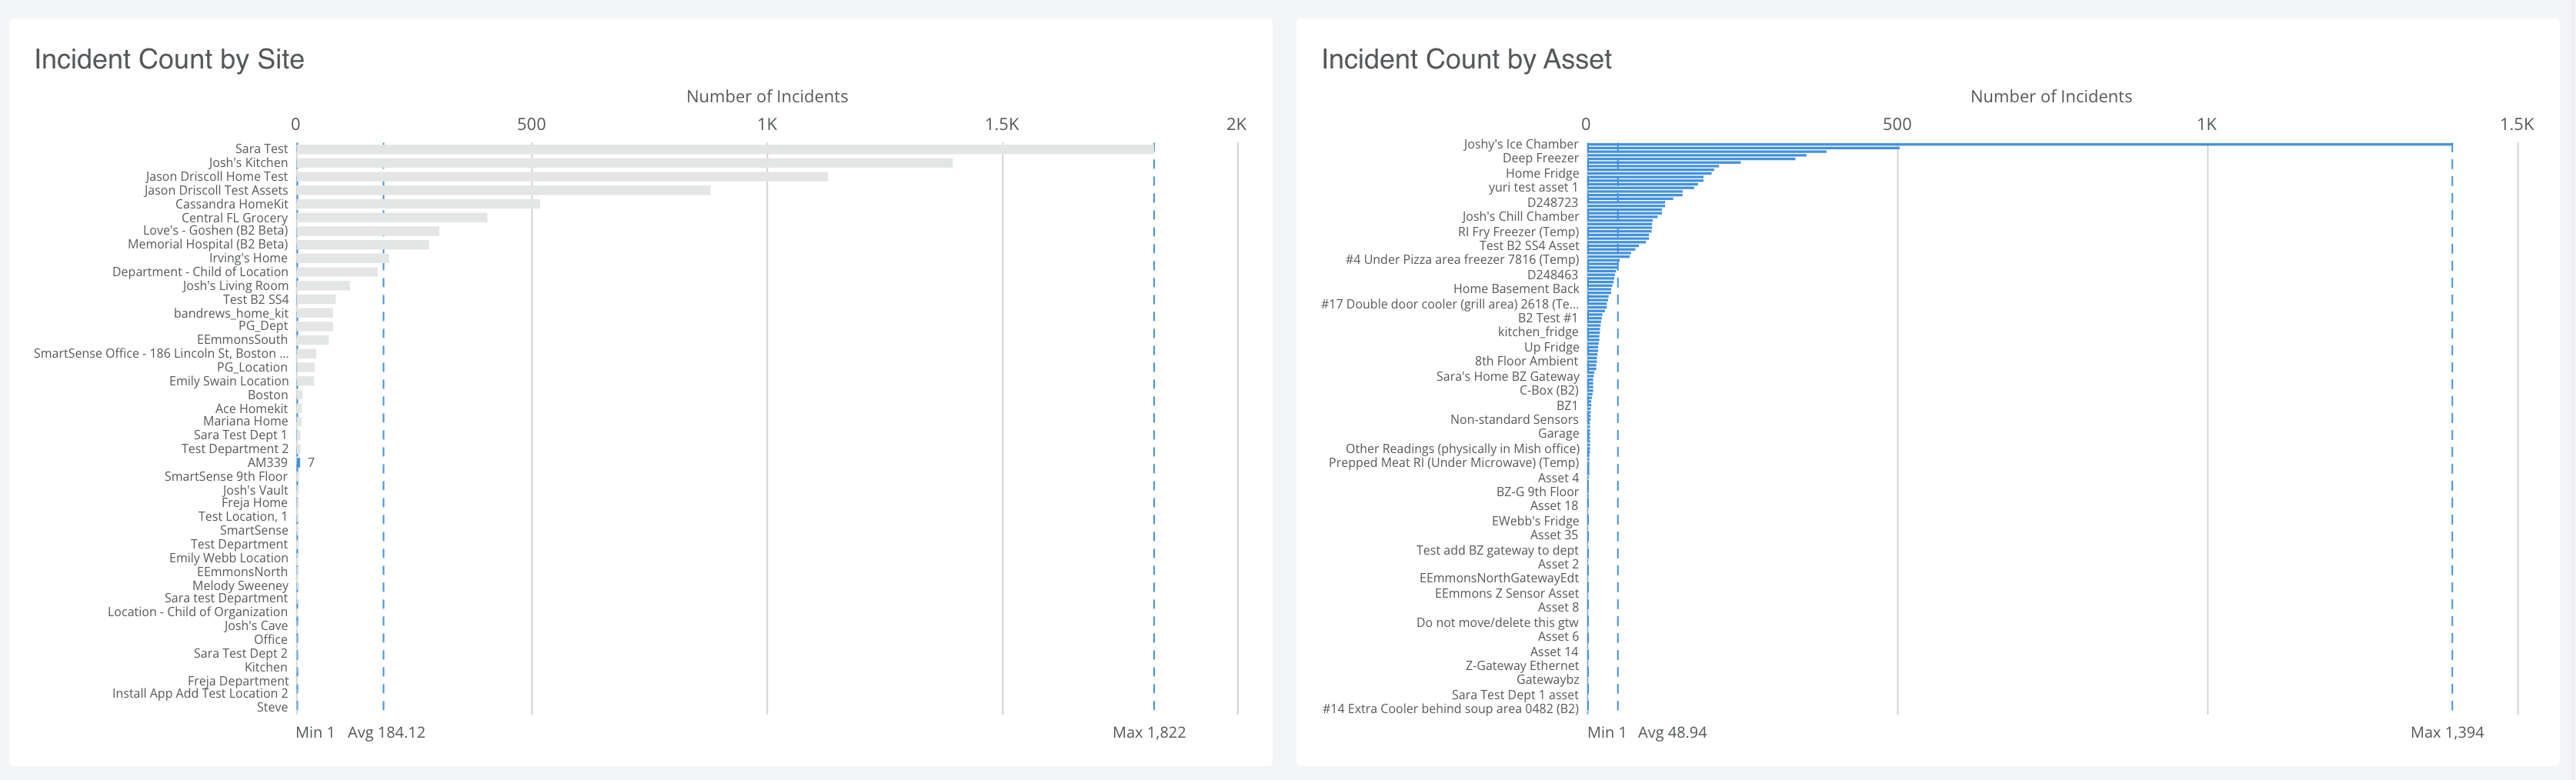
Task: Select the Jason Driscoll Test Assets bar
Action: coord(503,190)
